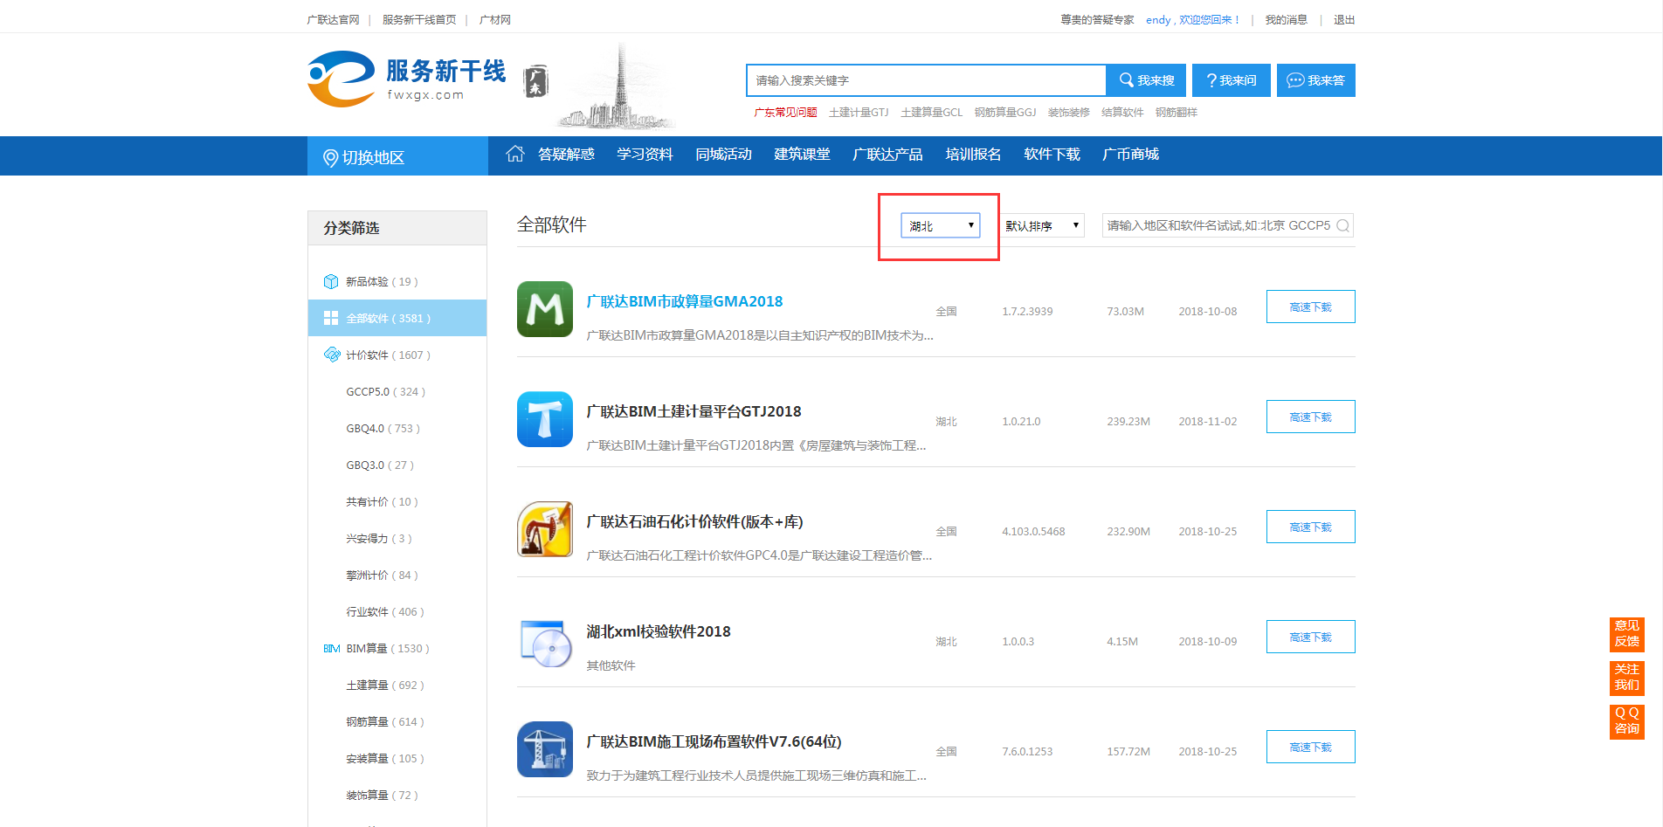
Task: Go to 同城活动 in navigation bar
Action: [723, 155]
